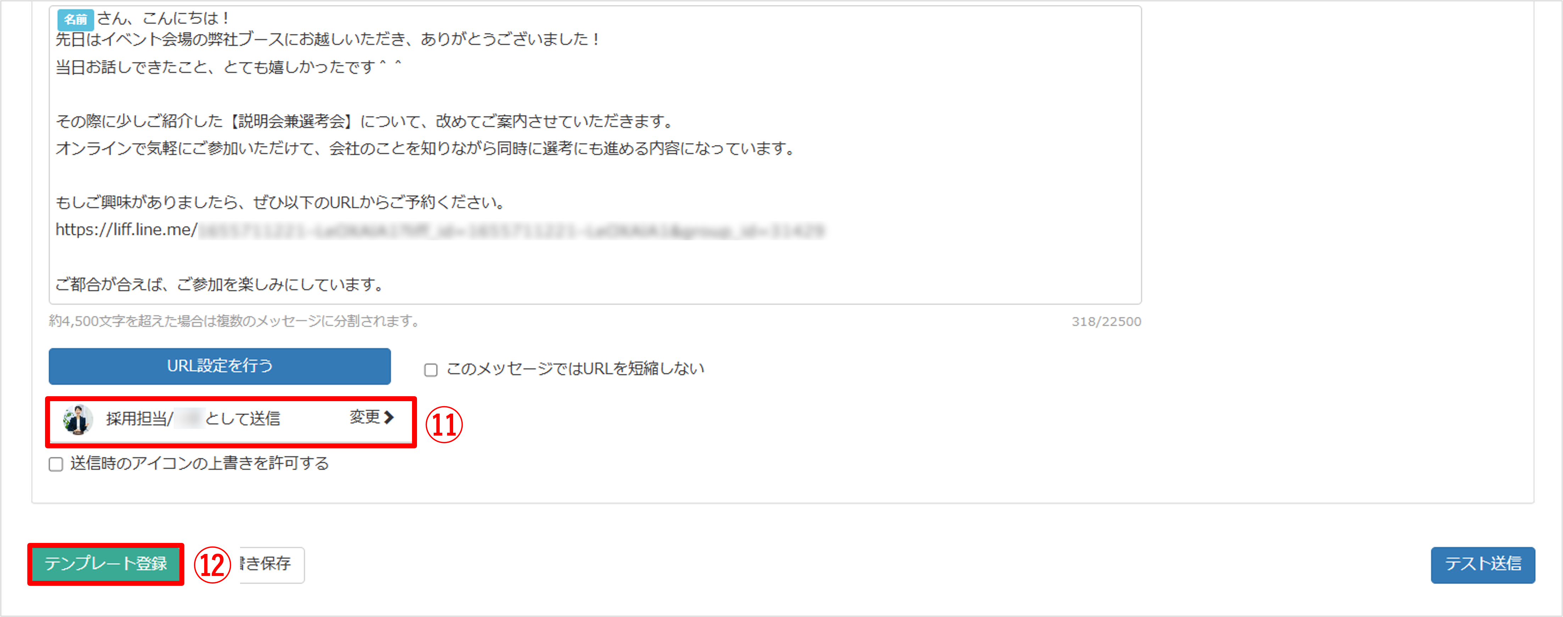The height and width of the screenshot is (617, 1563).
Task: Click the sender's profile avatar picture
Action: 78,419
